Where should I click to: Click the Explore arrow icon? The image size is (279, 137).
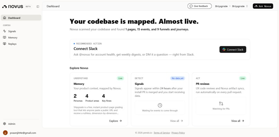(x=120, y=121)
